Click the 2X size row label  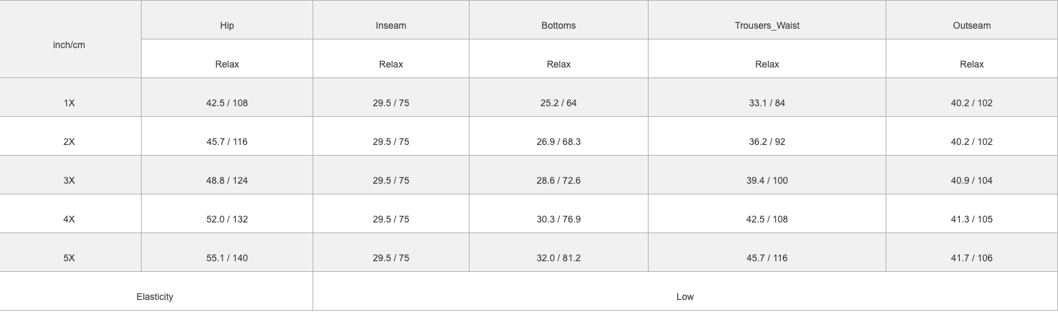click(69, 142)
